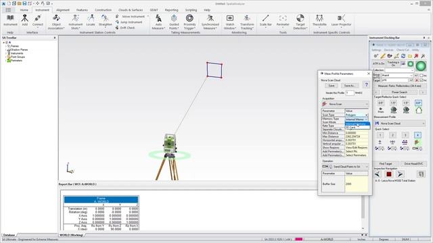
Task: Open the Construction ribbon tab
Action: click(x=104, y=10)
